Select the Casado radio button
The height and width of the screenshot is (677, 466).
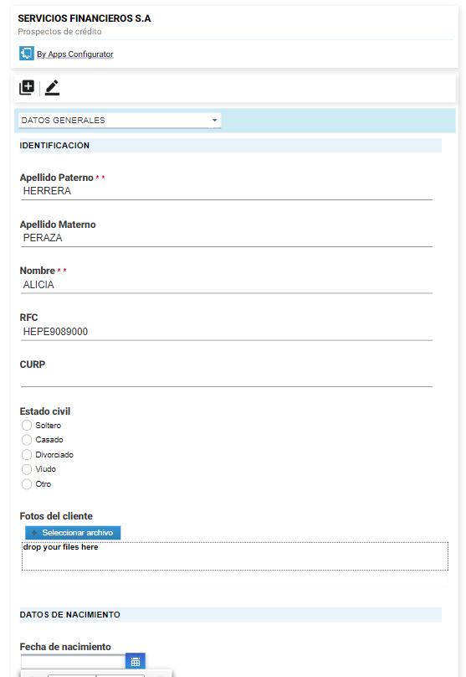coord(27,440)
